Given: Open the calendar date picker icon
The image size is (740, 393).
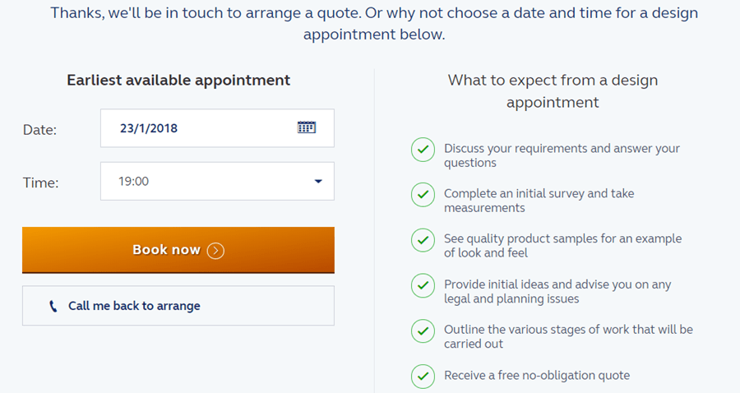Looking at the screenshot, I should coord(306,127).
